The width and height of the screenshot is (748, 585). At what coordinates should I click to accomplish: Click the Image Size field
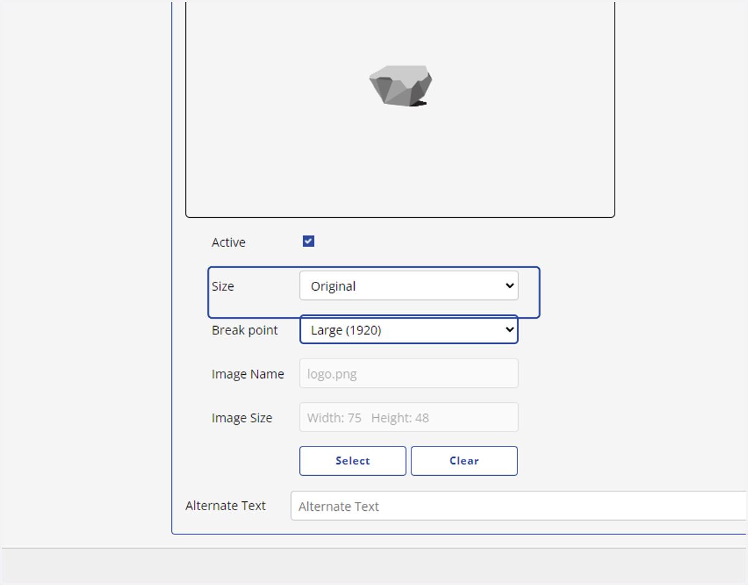pyautogui.click(x=409, y=417)
